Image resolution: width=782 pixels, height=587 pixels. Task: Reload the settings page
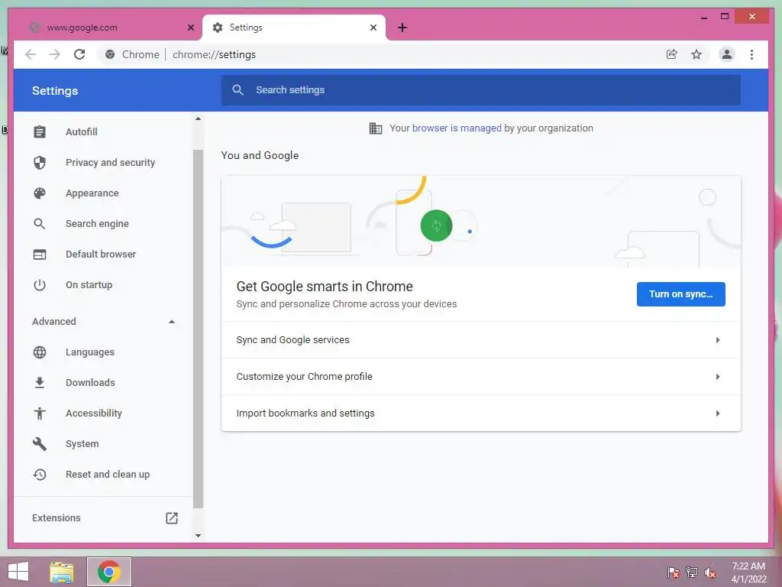point(79,54)
